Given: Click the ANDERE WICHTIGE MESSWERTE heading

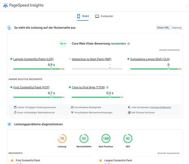Looking at the screenshot, I should click(x=25, y=79).
